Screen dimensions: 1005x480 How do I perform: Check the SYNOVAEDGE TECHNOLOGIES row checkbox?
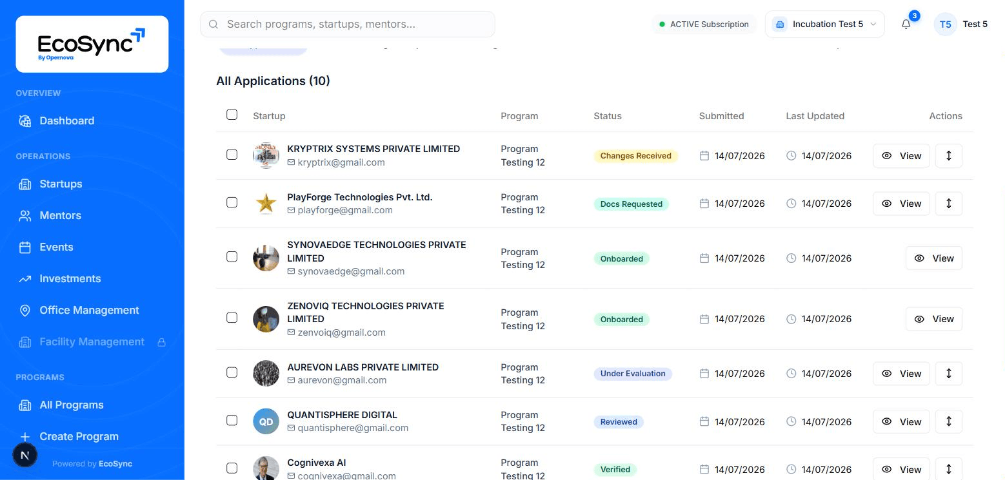coord(232,256)
